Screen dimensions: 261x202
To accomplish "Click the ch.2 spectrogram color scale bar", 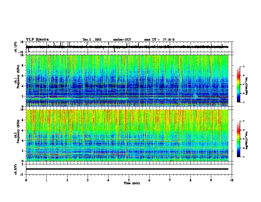I will pyautogui.click(x=238, y=139).
